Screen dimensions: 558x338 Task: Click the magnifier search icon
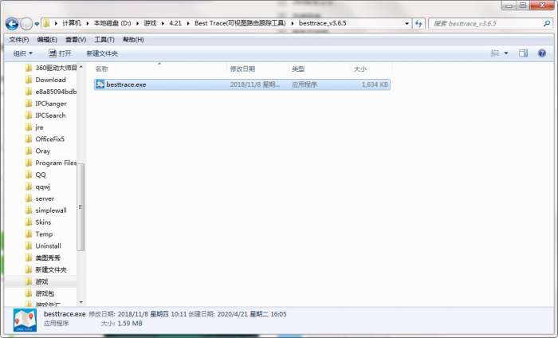pos(547,23)
